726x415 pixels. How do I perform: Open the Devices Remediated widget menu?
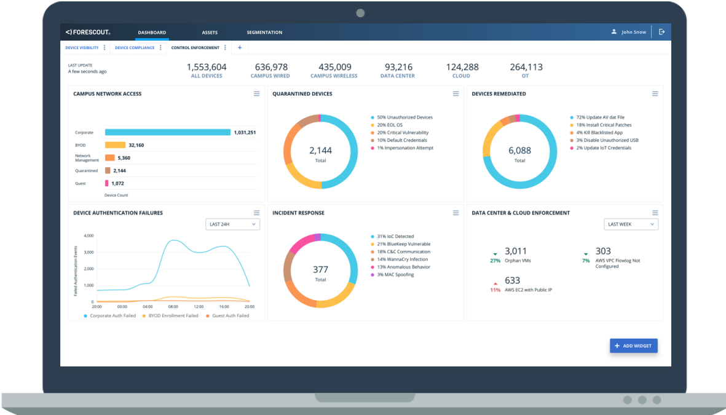point(655,94)
